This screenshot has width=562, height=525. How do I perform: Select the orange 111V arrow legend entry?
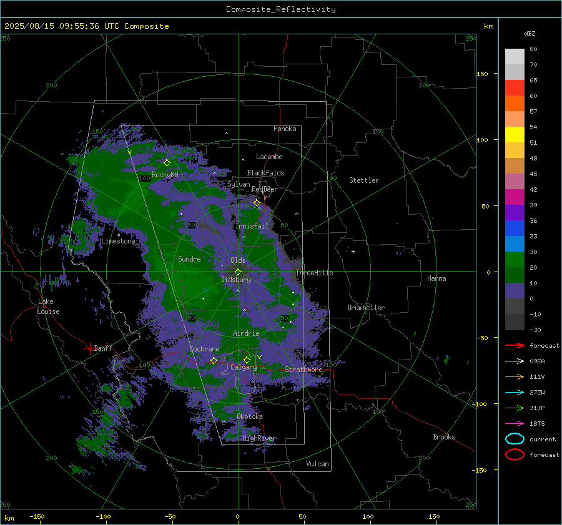pyautogui.click(x=515, y=376)
